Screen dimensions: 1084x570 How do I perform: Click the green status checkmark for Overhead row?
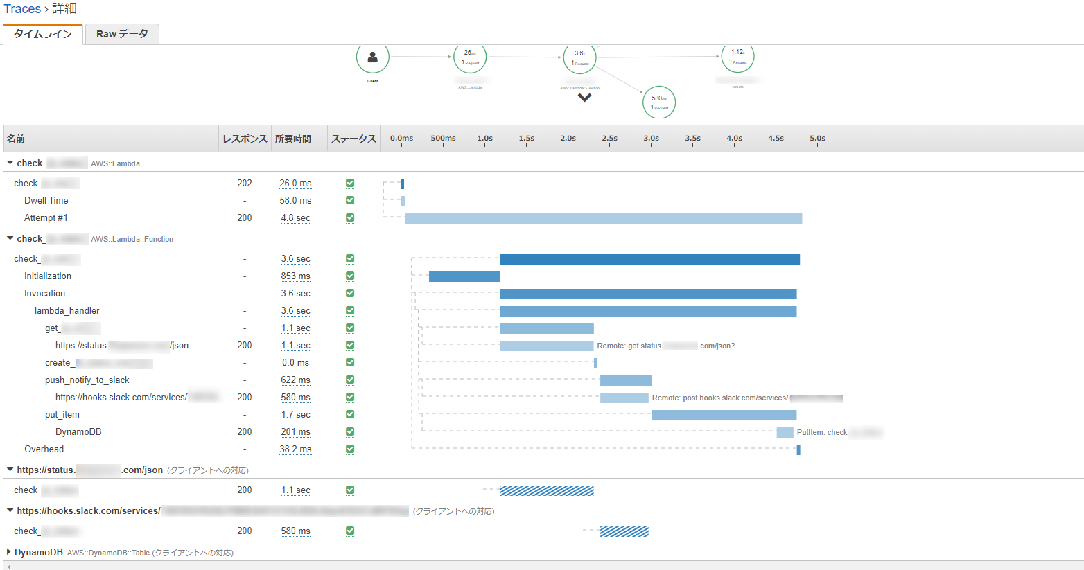click(350, 449)
